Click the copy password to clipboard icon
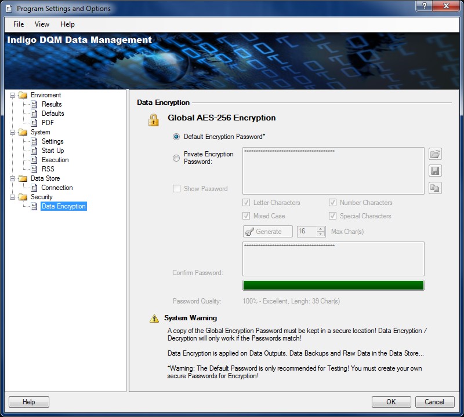Image resolution: width=464 pixels, height=417 pixels. coord(435,188)
